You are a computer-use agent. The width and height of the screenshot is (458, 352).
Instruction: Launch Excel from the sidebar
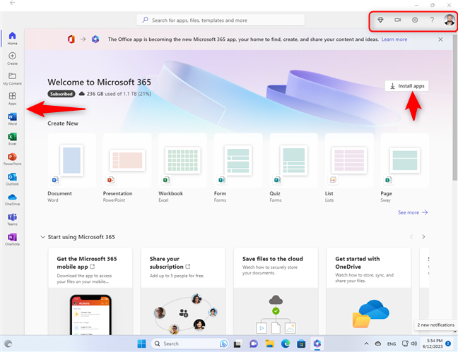12,139
